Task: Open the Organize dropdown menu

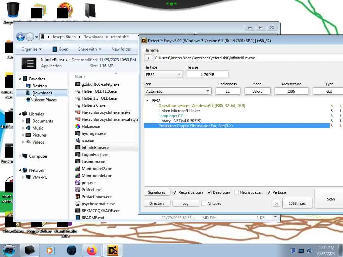Action: pyautogui.click(x=31, y=49)
